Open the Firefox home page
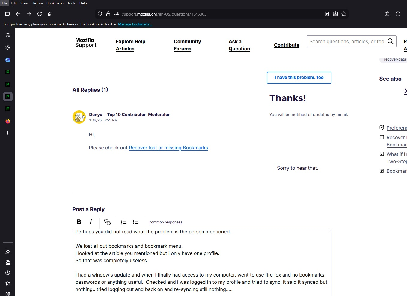Screen dimensions: 407x296 click(50, 14)
